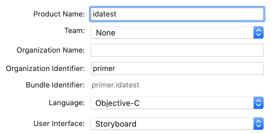Open the Language dropdown showing Objective-C
This screenshot has height=134, width=274.
tap(173, 103)
